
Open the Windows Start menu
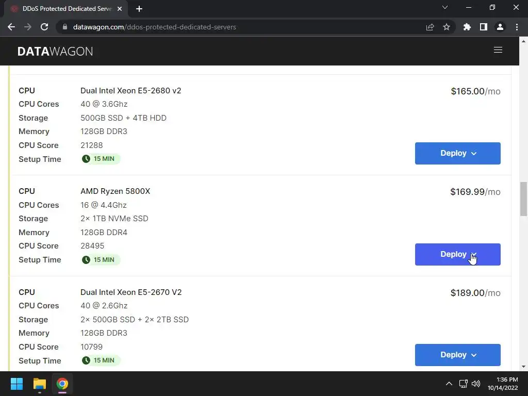pos(17,384)
